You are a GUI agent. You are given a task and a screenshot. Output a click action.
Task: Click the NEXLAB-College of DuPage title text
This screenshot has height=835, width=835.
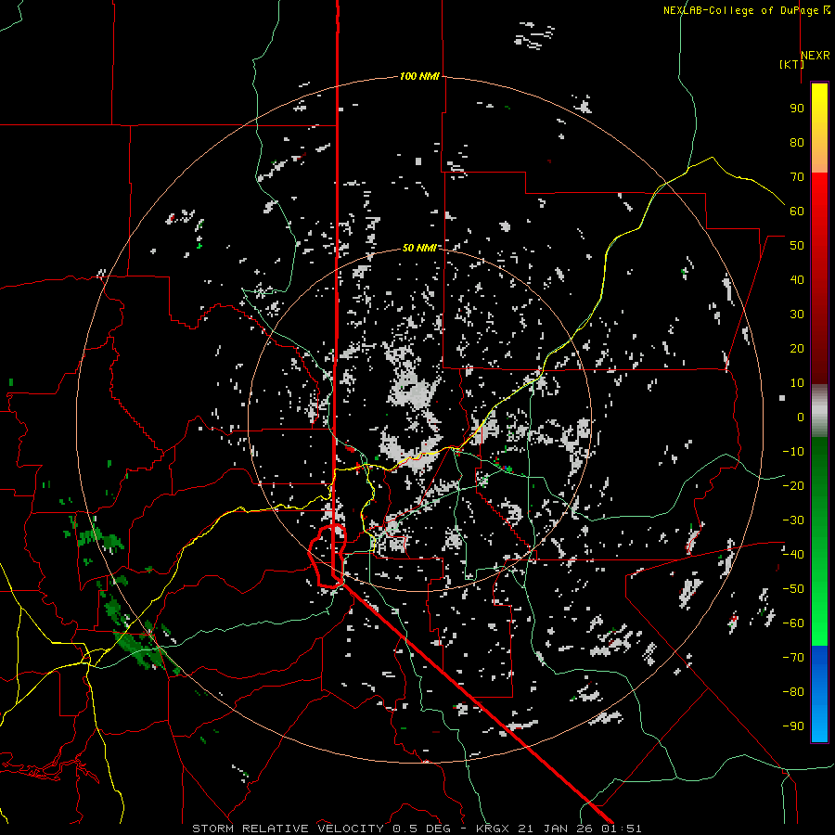[x=747, y=10]
